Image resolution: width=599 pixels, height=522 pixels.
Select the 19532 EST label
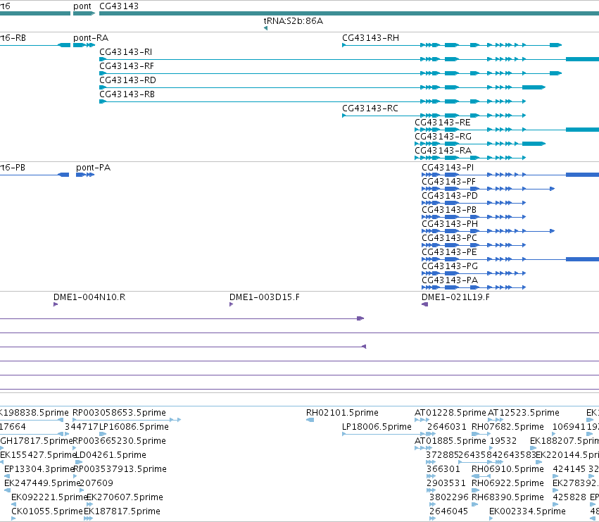pyautogui.click(x=503, y=441)
